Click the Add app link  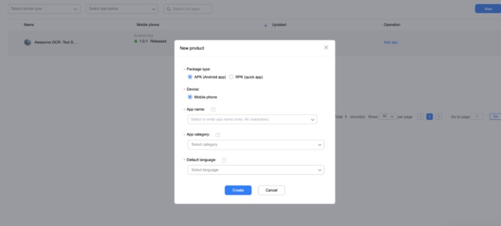390,42
